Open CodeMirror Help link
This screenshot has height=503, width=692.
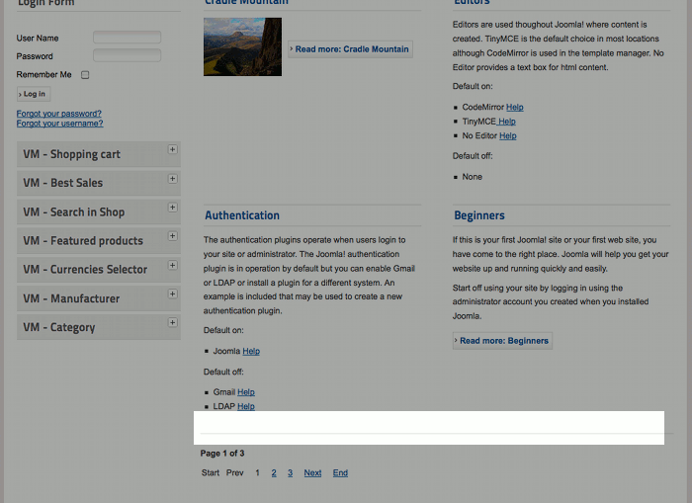[x=515, y=107]
